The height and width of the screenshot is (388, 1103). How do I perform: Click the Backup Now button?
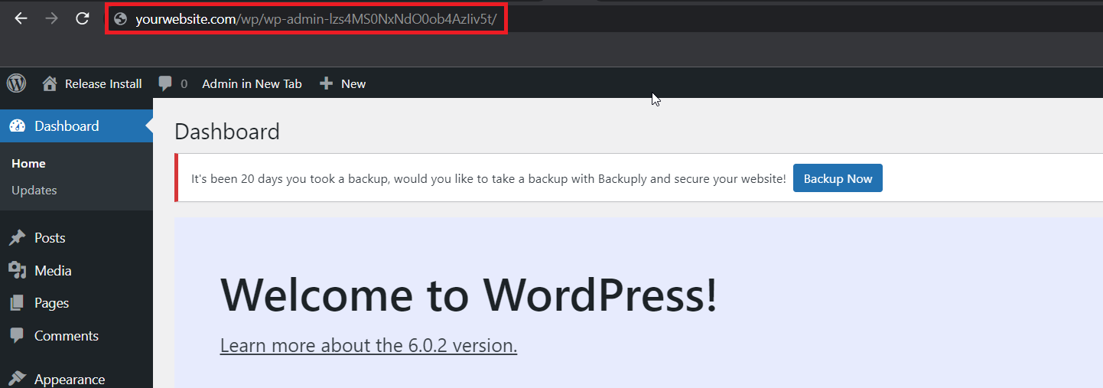pos(838,178)
